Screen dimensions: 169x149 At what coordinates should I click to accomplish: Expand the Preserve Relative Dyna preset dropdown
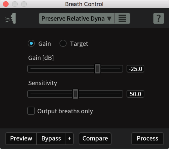pyautogui.click(x=76, y=19)
